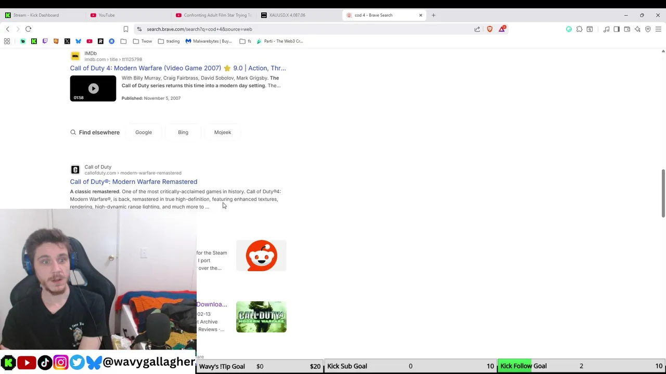
Task: Open the Extensions puzzle-piece menu
Action: [579, 29]
